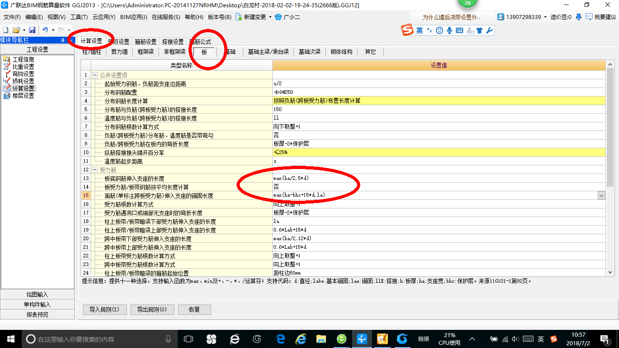This screenshot has height=348, width=619.
Task: Open the 版本号(B) menu
Action: click(219, 17)
